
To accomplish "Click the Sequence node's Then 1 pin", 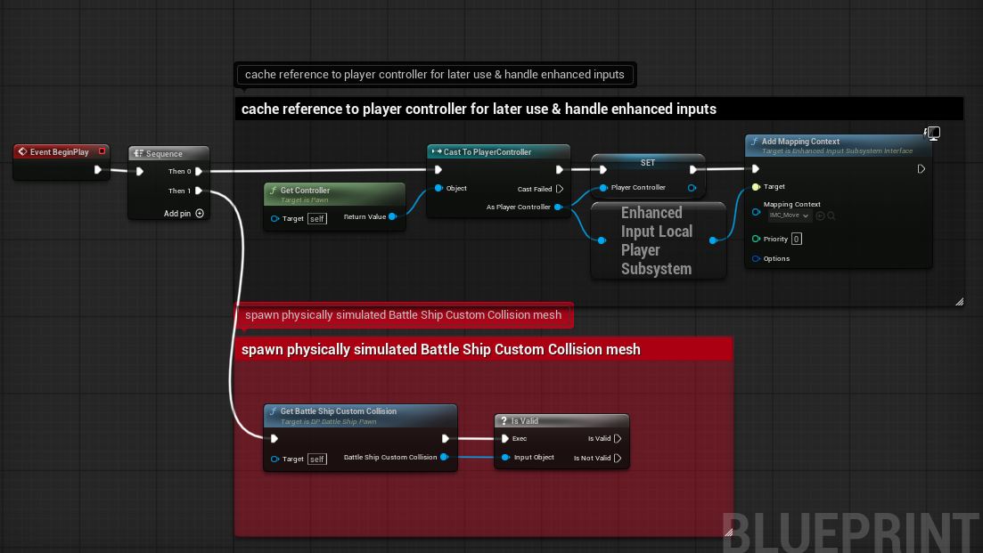I will point(199,191).
